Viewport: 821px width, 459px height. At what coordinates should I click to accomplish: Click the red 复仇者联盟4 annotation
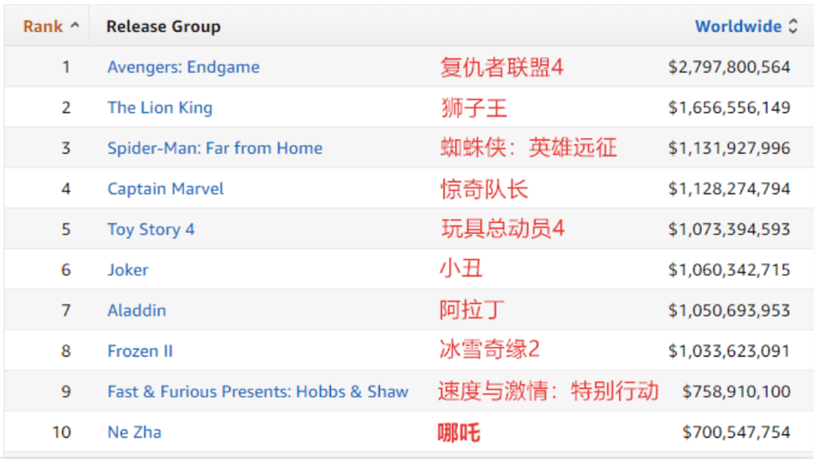(502, 68)
